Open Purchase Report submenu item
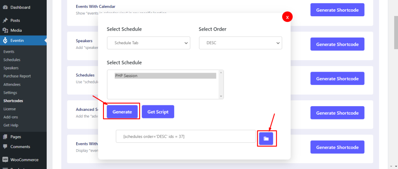The height and width of the screenshot is (169, 398). (17, 76)
